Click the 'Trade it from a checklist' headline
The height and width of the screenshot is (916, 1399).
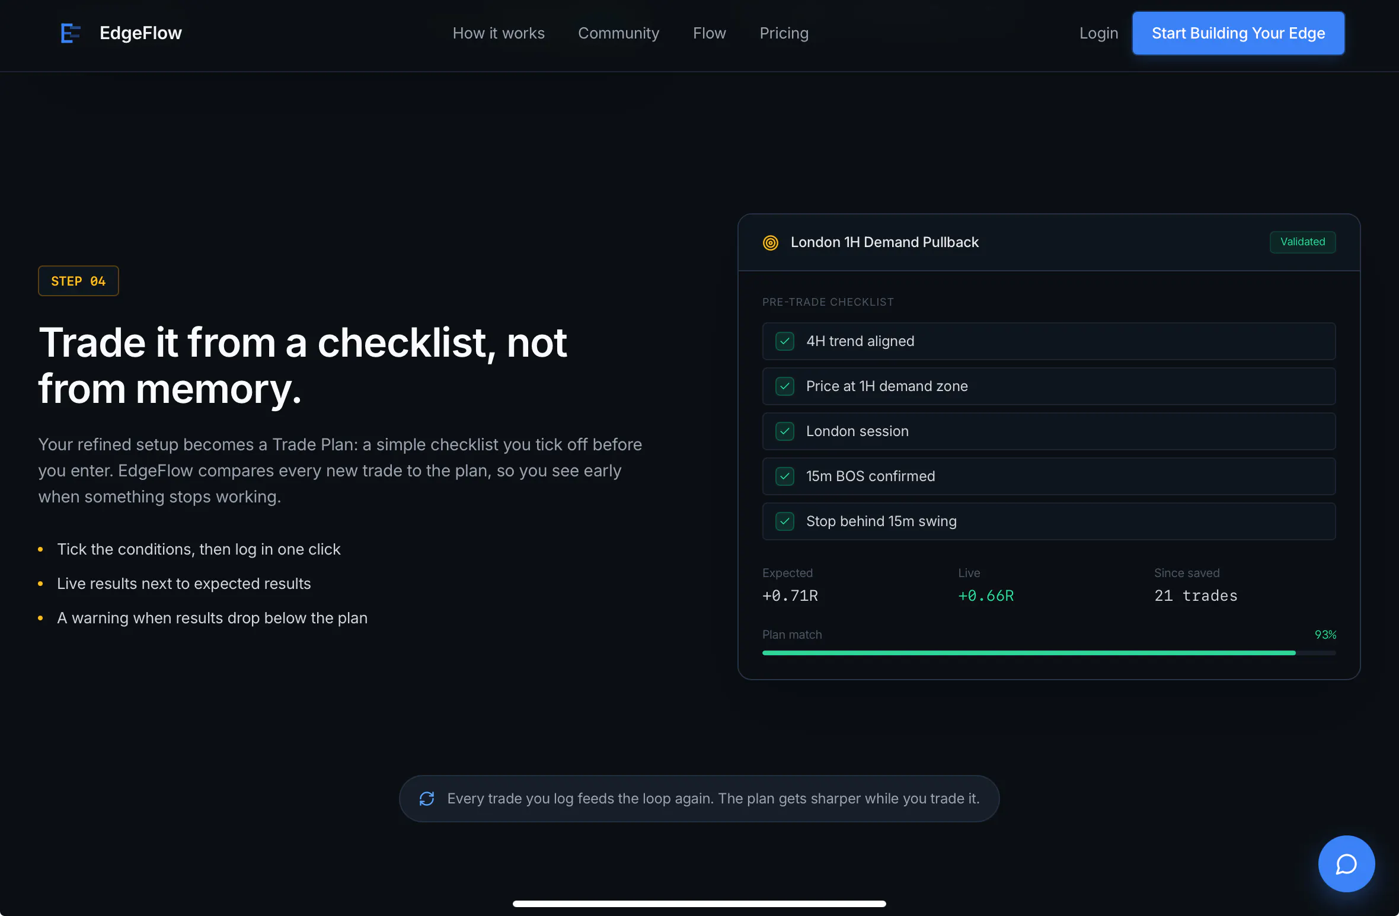[x=303, y=366]
